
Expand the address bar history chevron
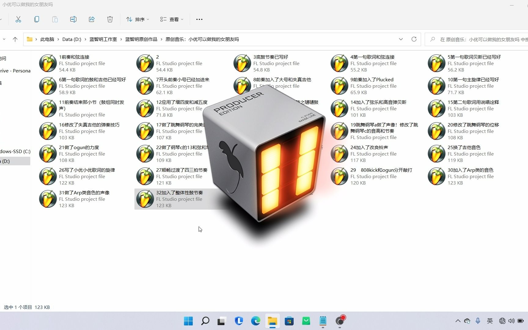tap(401, 39)
